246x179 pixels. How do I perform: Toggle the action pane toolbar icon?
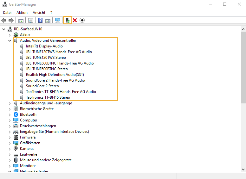[48, 20]
